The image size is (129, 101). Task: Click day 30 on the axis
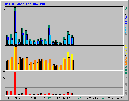[117, 98]
